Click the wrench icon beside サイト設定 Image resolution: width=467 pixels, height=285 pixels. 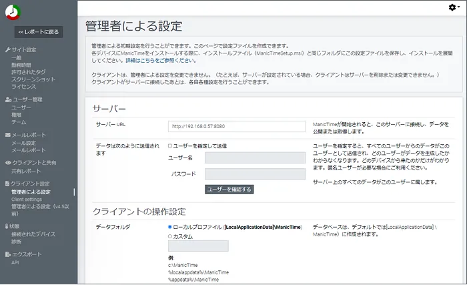[8, 50]
